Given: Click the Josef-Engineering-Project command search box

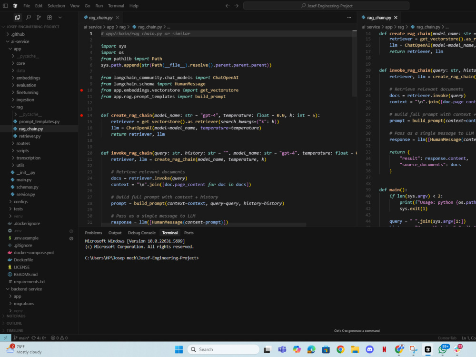Looking at the screenshot, I should [327, 6].
